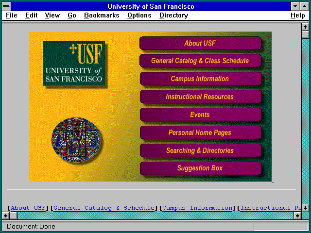
Task: Open the Bookmarks menu
Action: coord(102,16)
